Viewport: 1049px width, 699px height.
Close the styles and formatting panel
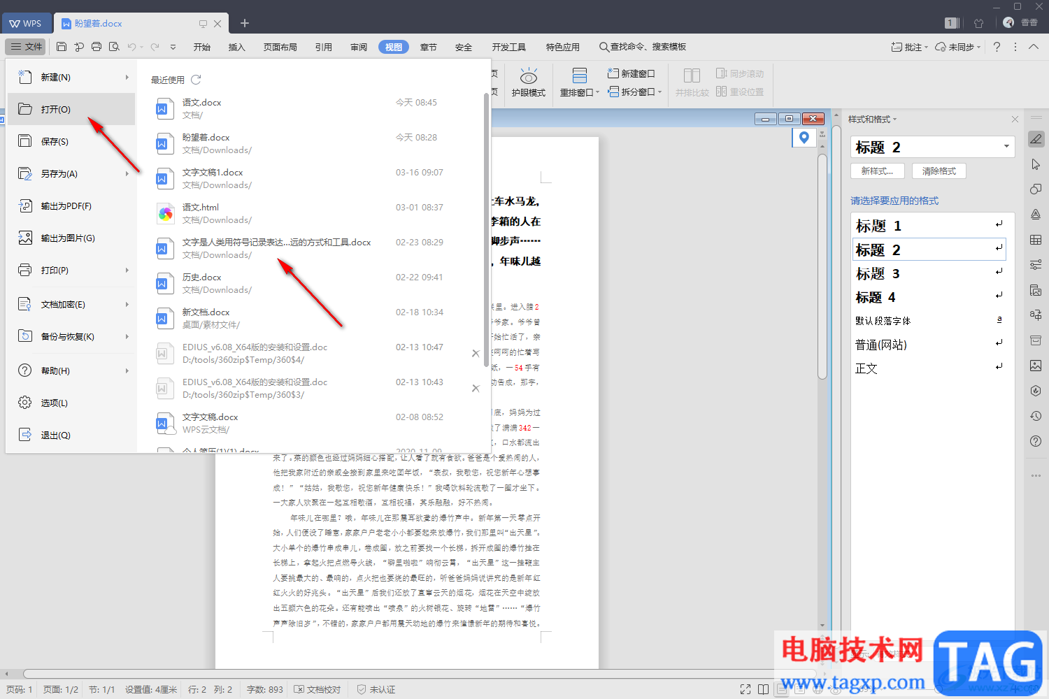1015,120
